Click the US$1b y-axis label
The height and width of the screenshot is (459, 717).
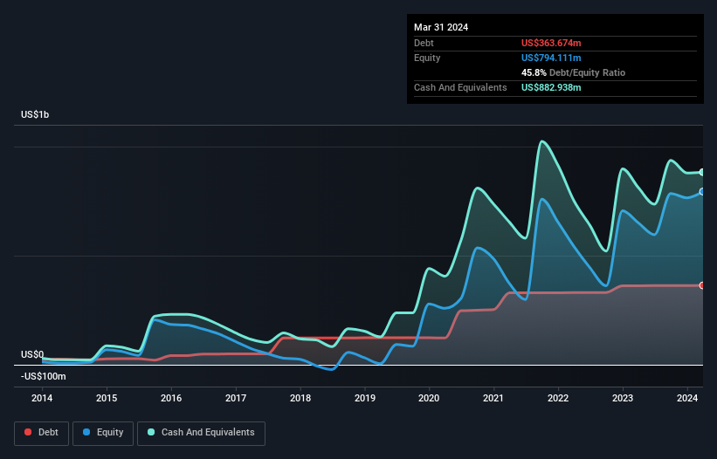pyautogui.click(x=35, y=114)
